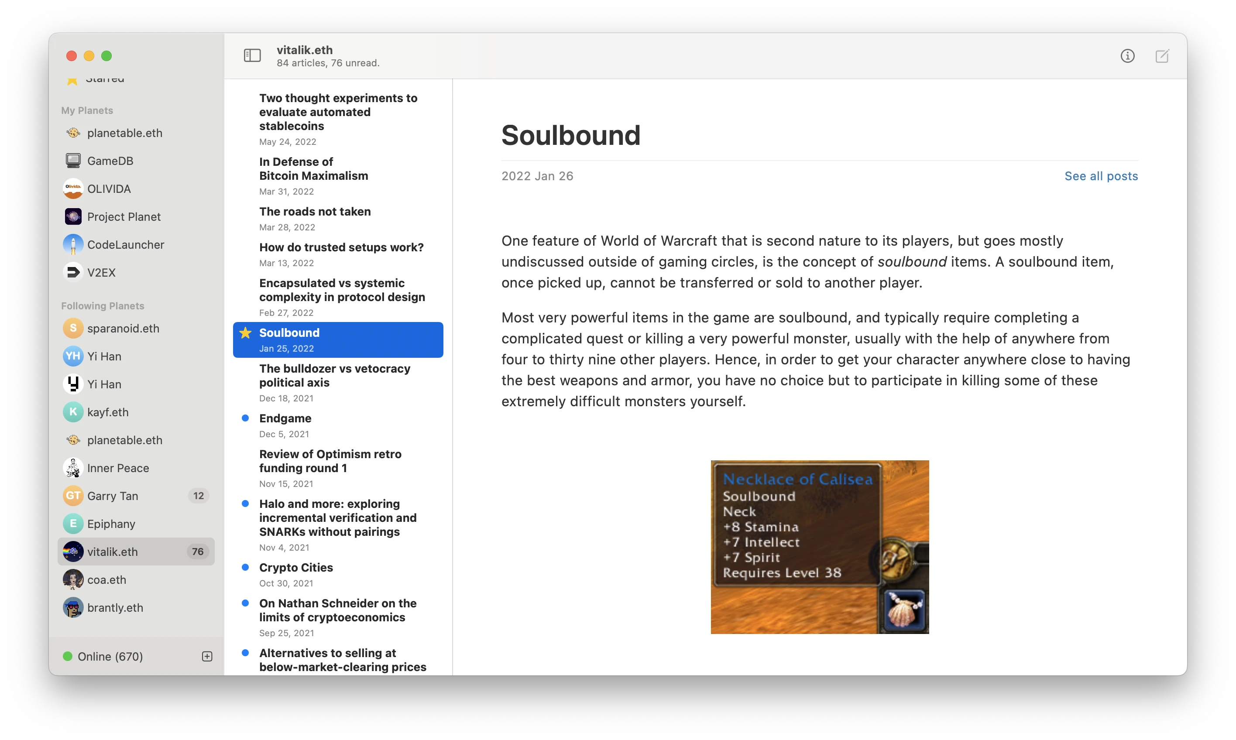
Task: Click the OLIVIDA planet icon
Action: tap(73, 188)
